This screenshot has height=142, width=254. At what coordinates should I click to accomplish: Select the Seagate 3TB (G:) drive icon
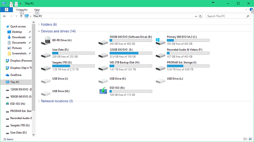(x=46, y=68)
